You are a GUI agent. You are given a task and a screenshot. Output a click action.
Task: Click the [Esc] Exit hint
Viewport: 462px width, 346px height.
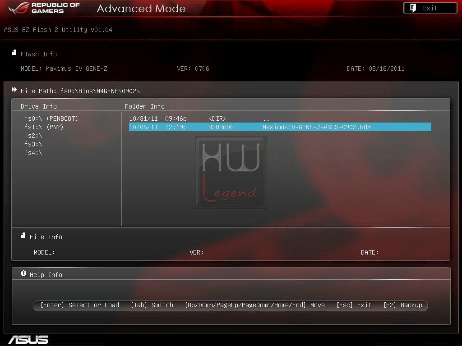pos(354,305)
